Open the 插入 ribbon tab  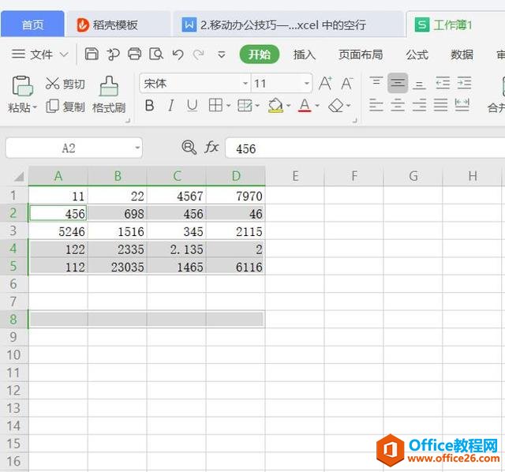(305, 54)
